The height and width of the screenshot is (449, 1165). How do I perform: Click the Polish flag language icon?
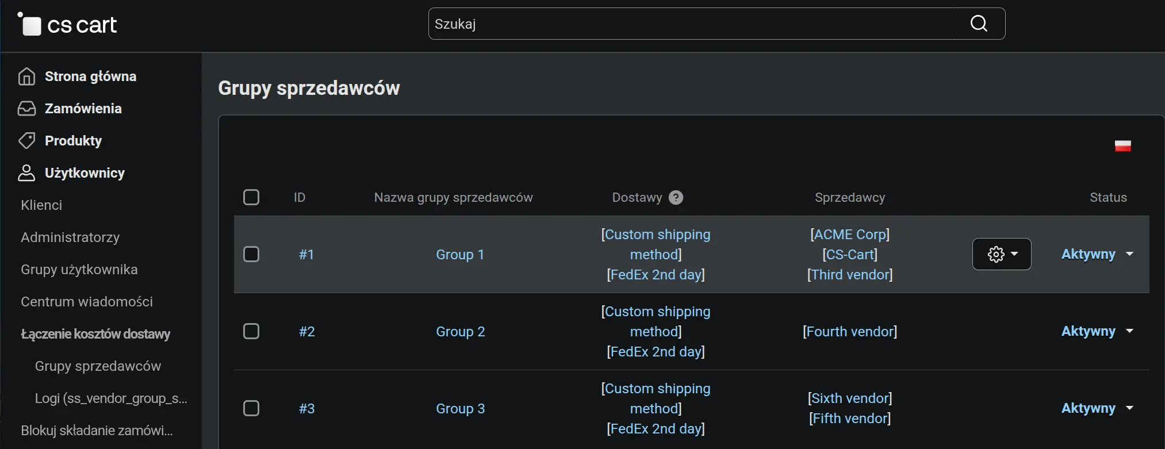click(x=1122, y=146)
